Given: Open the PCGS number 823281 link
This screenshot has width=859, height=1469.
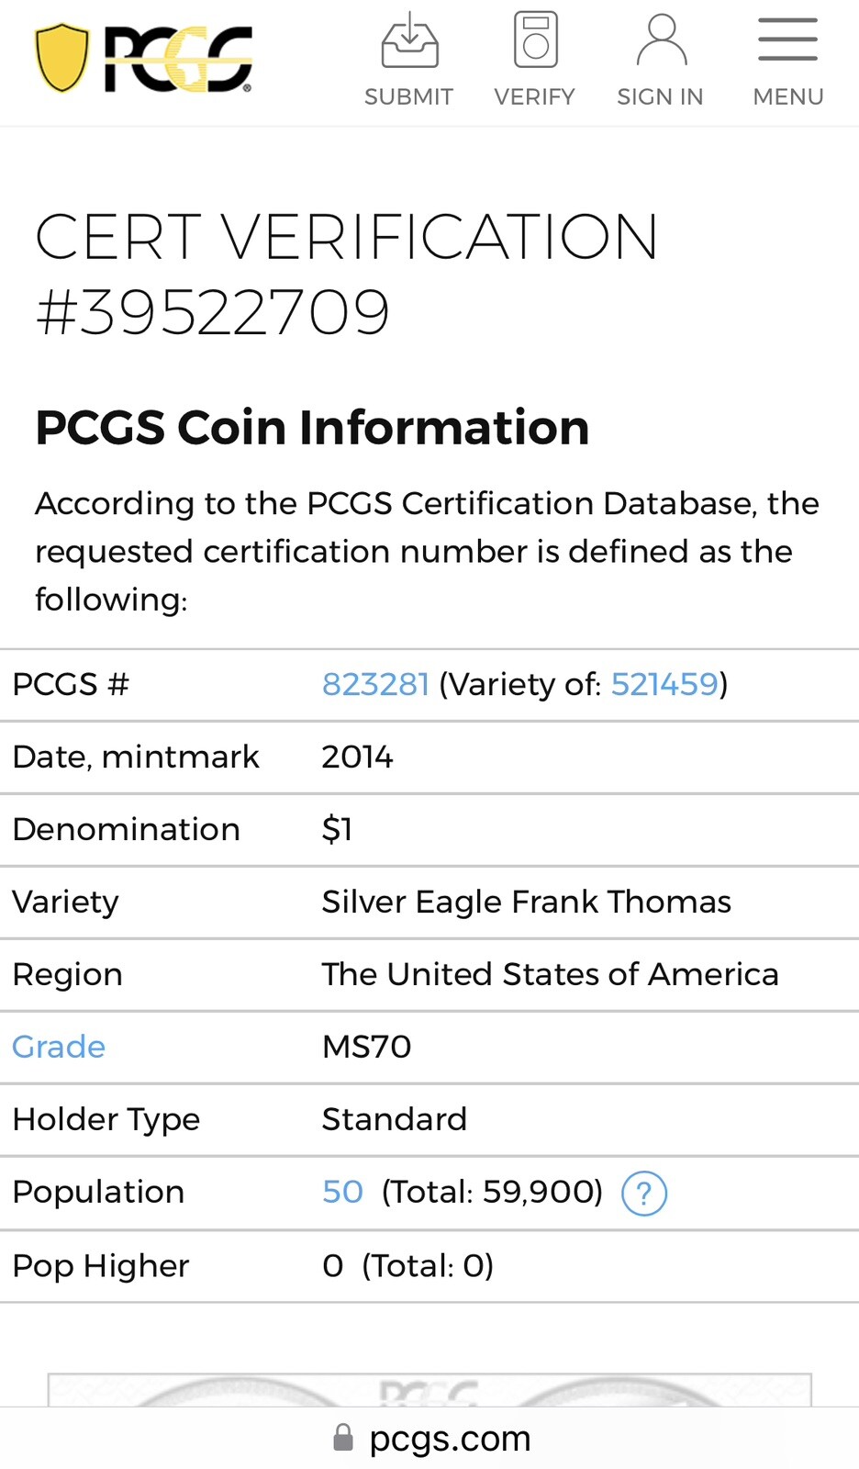Looking at the screenshot, I should coord(375,684).
